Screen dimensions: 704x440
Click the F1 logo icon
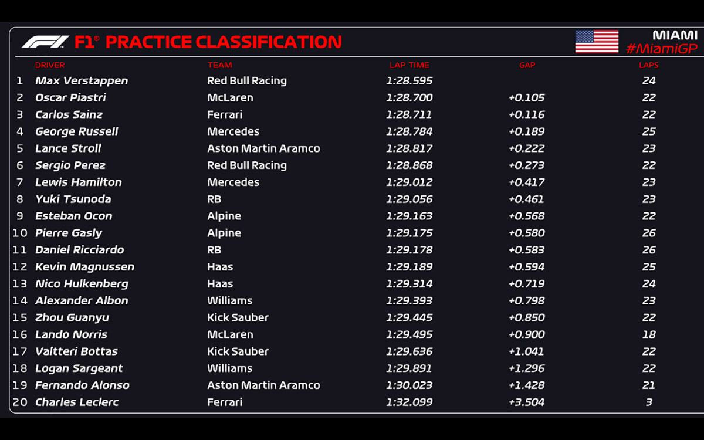45,42
